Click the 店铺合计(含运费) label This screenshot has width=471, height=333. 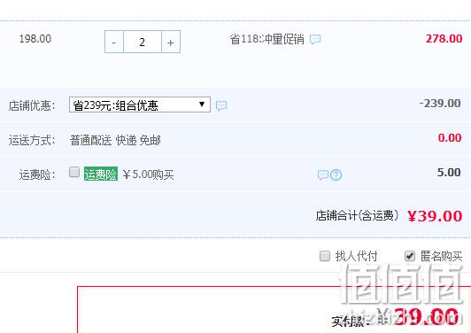(357, 215)
